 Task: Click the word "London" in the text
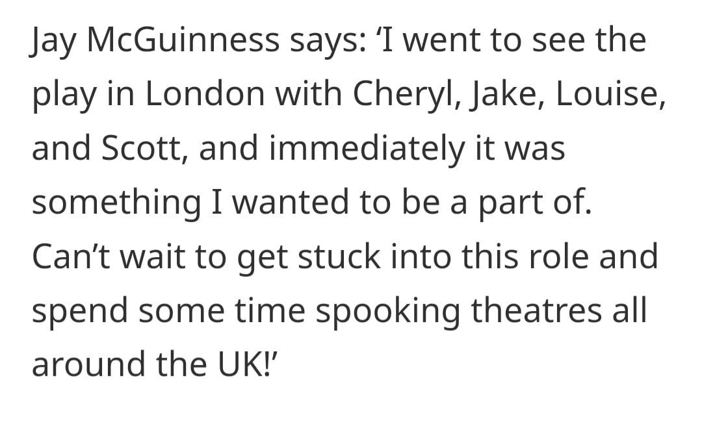pos(205,94)
